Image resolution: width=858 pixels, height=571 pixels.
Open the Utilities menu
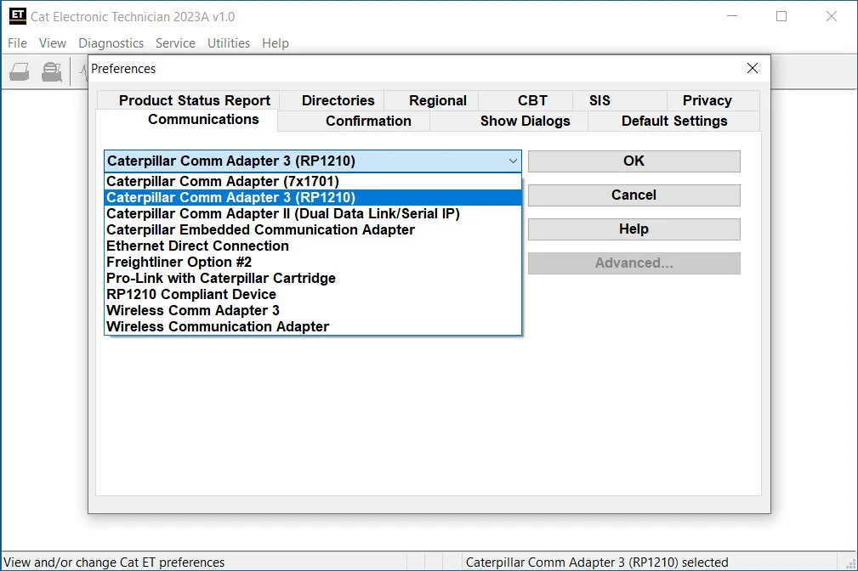click(x=229, y=43)
